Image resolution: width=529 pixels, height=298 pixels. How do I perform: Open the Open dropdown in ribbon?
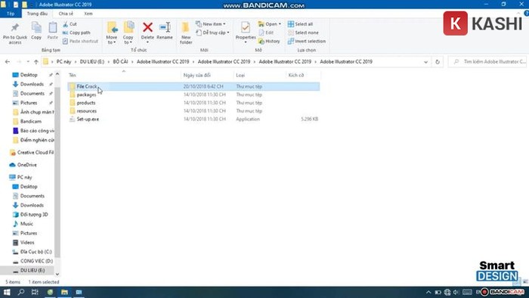point(270,24)
